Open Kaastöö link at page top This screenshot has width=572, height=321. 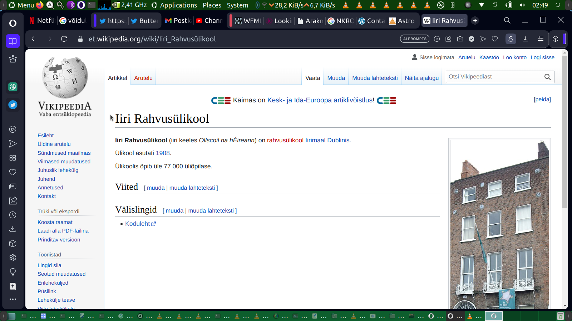pos(489,57)
